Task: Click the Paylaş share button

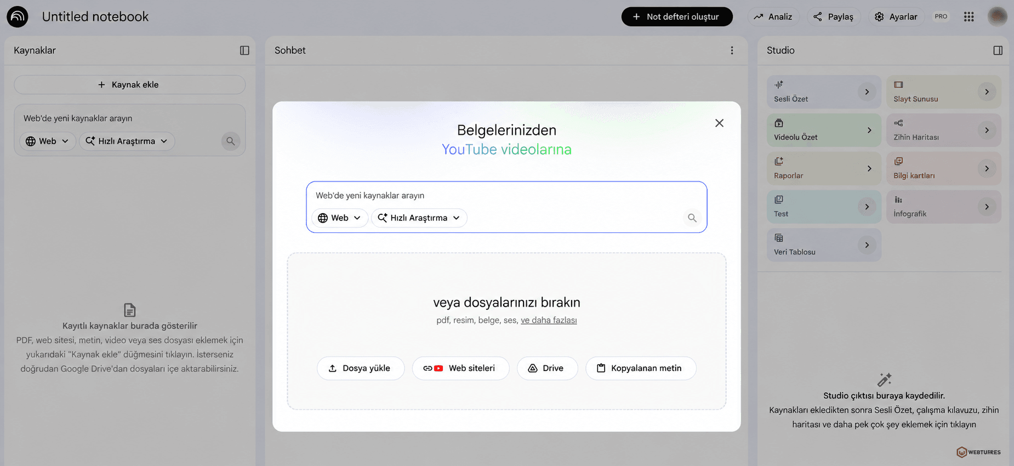Action: coord(833,16)
